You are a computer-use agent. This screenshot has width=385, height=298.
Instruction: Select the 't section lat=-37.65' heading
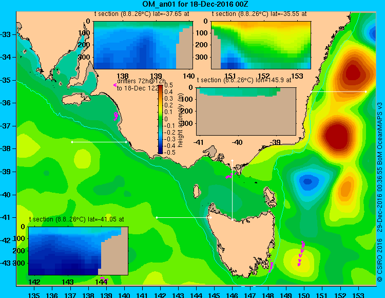tap(142, 14)
